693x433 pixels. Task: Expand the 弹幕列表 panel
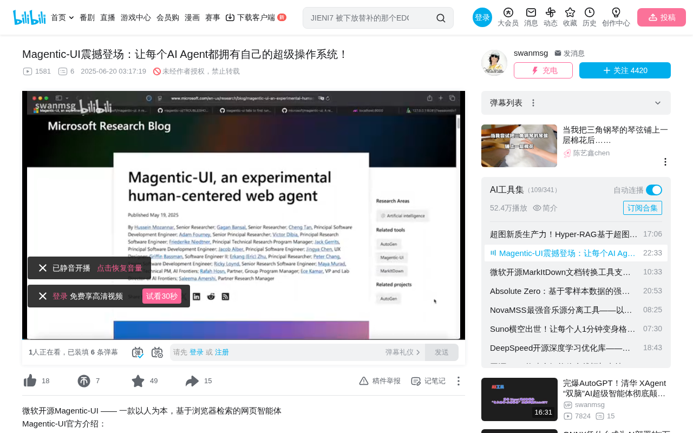658,103
